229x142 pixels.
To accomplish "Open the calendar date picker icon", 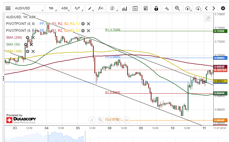I will (135, 8).
